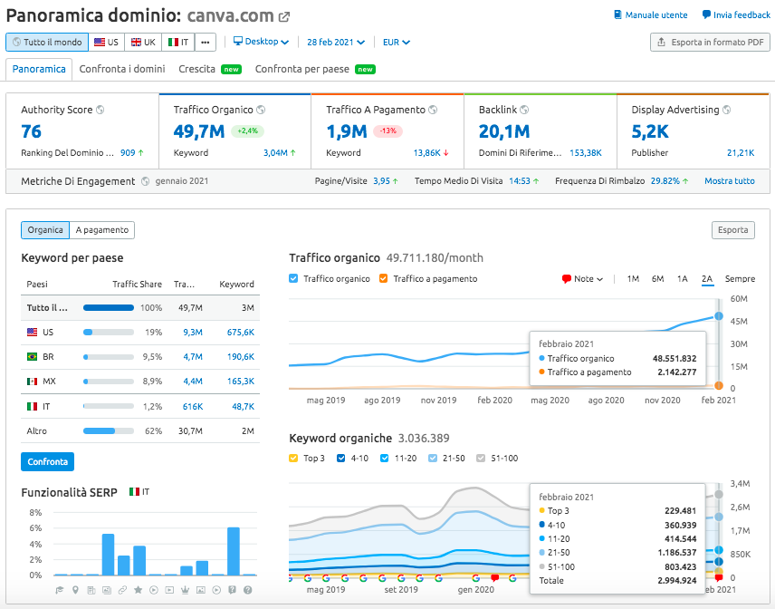Open canva.com via the external link icon

pyautogui.click(x=284, y=17)
